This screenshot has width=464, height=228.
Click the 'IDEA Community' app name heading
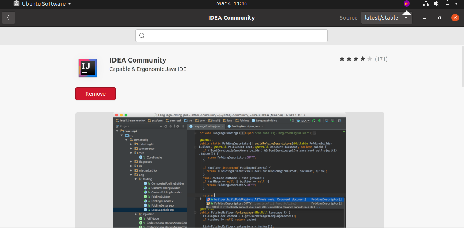pyautogui.click(x=138, y=60)
